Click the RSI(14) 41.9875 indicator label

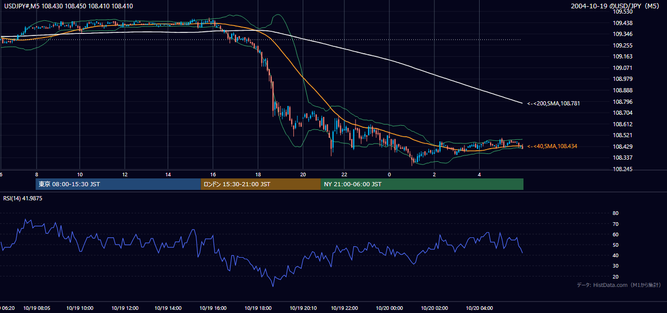[23, 198]
